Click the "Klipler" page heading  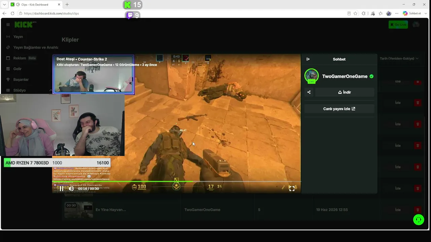[x=70, y=40]
